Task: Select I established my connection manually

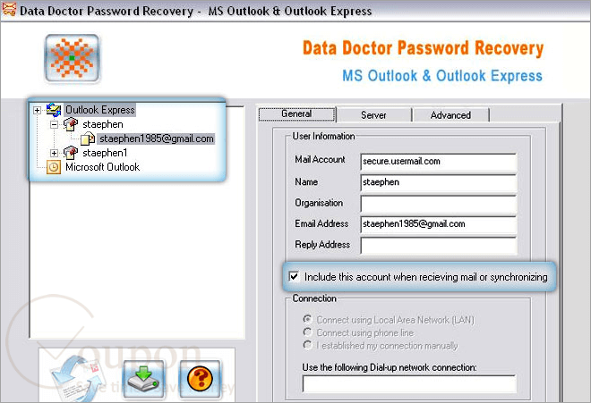Action: pyautogui.click(x=307, y=345)
